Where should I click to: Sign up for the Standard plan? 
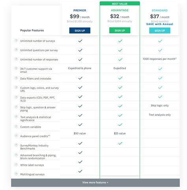pos(160,30)
